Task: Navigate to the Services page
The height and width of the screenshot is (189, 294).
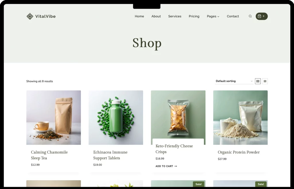Action: click(175, 16)
